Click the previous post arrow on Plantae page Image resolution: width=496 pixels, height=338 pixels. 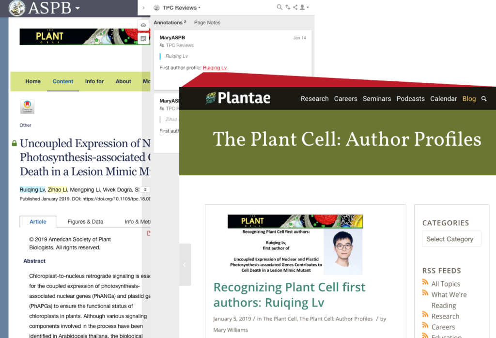click(x=185, y=265)
